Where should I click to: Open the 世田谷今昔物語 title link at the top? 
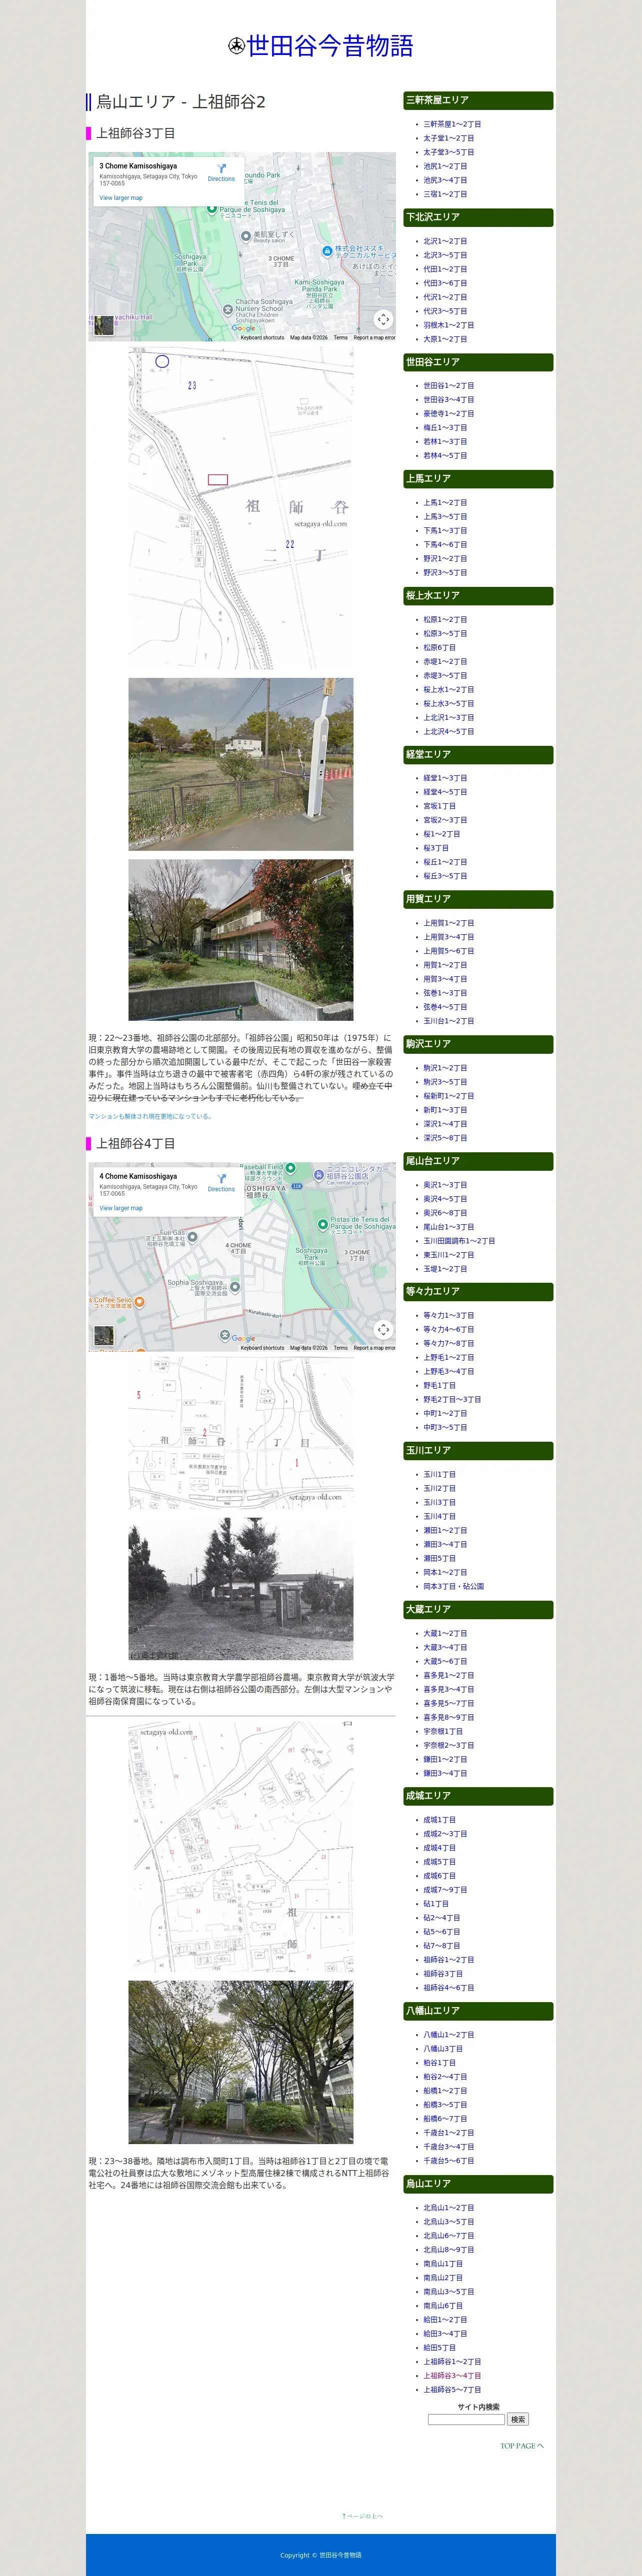[x=330, y=46]
